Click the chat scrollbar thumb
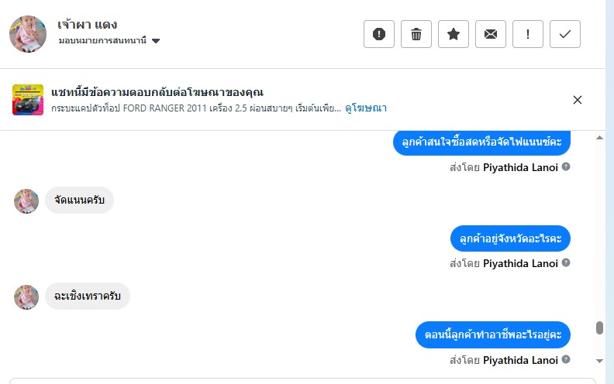 (599, 327)
